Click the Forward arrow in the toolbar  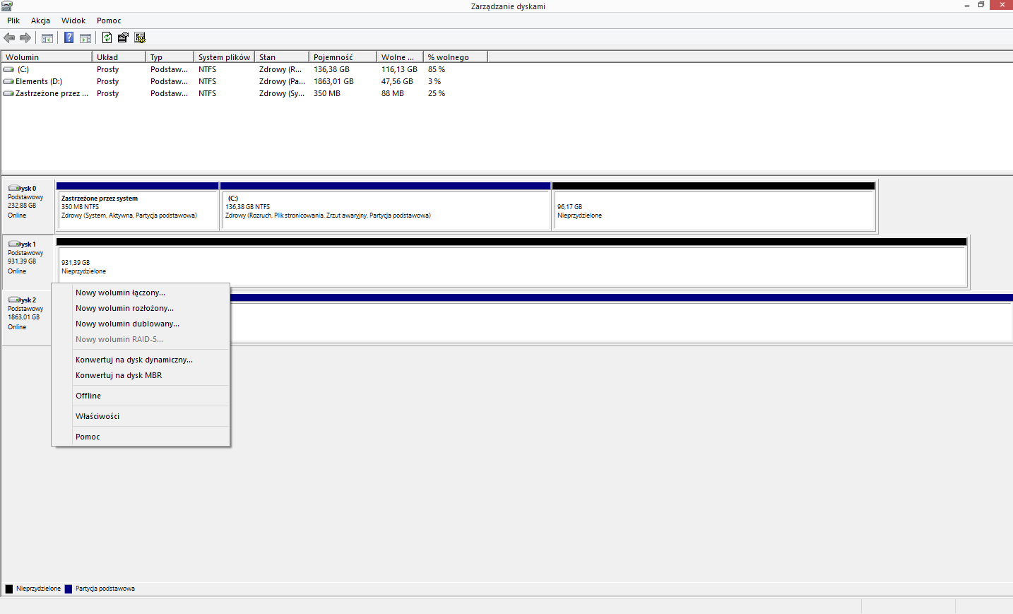25,37
